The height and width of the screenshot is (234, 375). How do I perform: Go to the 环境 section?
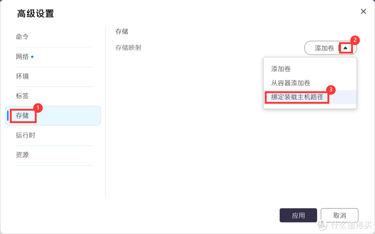[22, 76]
